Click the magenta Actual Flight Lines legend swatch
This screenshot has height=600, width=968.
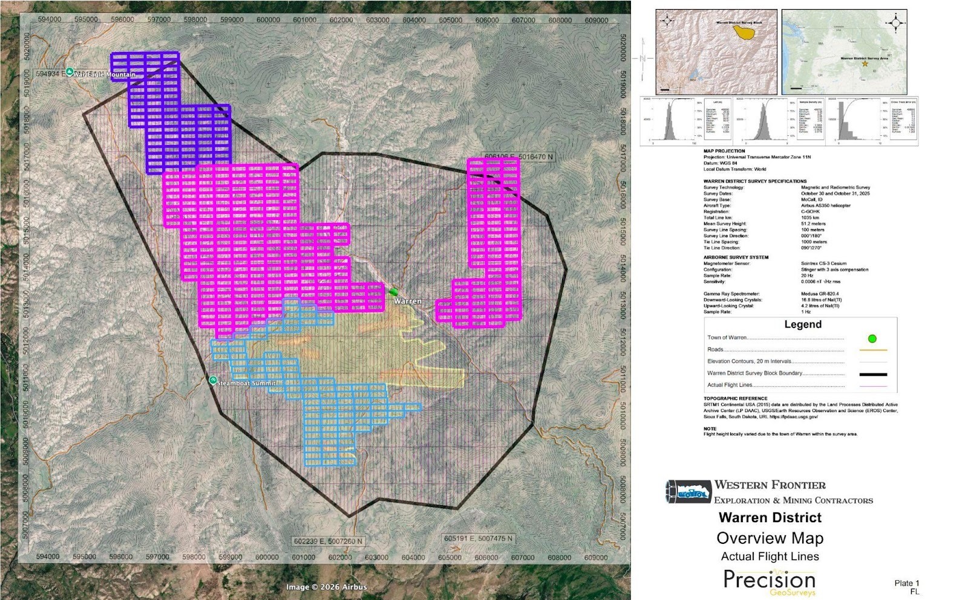pos(872,385)
